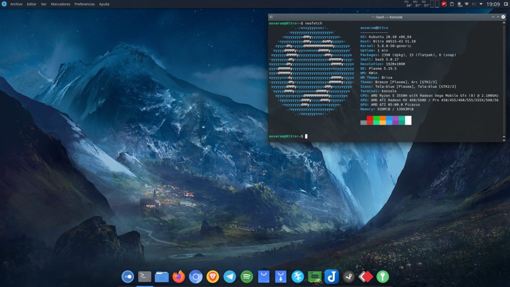Image resolution: width=510 pixels, height=287 pixels.
Task: Click the MEGA sync tray icon
Action: (444, 4)
